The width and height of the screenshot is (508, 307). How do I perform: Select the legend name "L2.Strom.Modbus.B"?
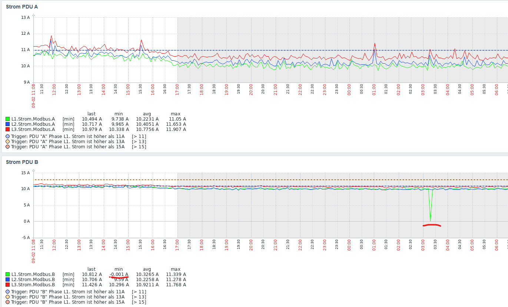[x=33, y=280]
